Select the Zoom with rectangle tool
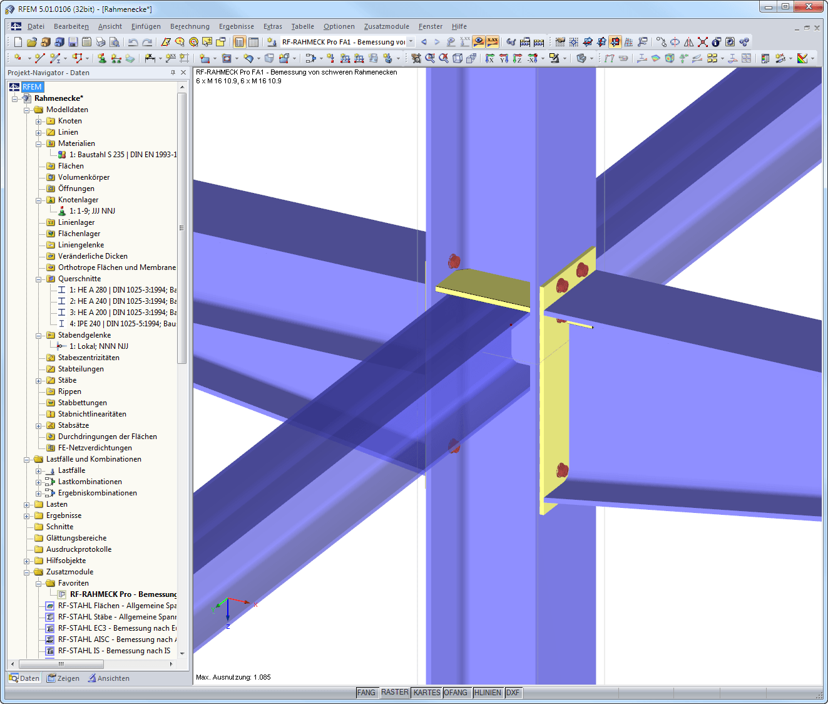 pyautogui.click(x=429, y=58)
